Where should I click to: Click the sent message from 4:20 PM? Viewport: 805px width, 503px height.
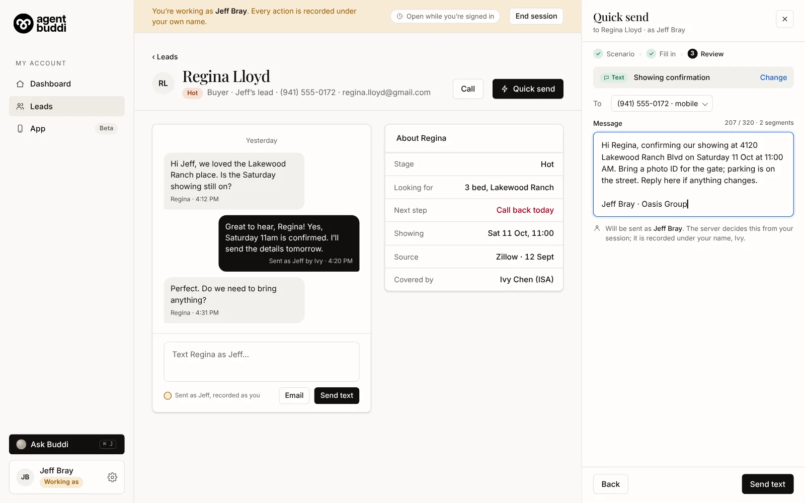[x=289, y=243]
